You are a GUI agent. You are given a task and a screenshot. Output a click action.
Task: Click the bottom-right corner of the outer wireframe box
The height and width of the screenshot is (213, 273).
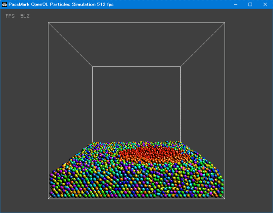225,199
